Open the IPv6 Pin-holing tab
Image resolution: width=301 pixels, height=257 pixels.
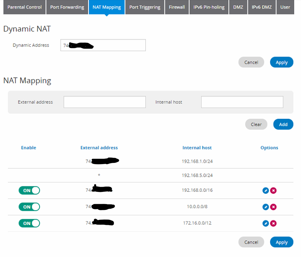209,7
